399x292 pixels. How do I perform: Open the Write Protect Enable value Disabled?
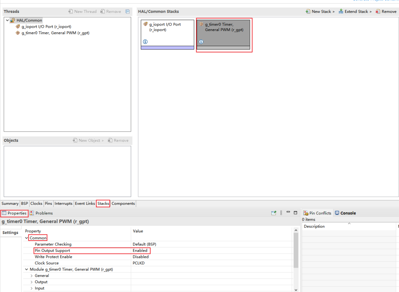tap(140, 257)
